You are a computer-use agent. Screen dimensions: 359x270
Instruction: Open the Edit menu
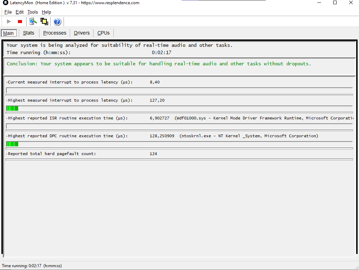pos(20,12)
